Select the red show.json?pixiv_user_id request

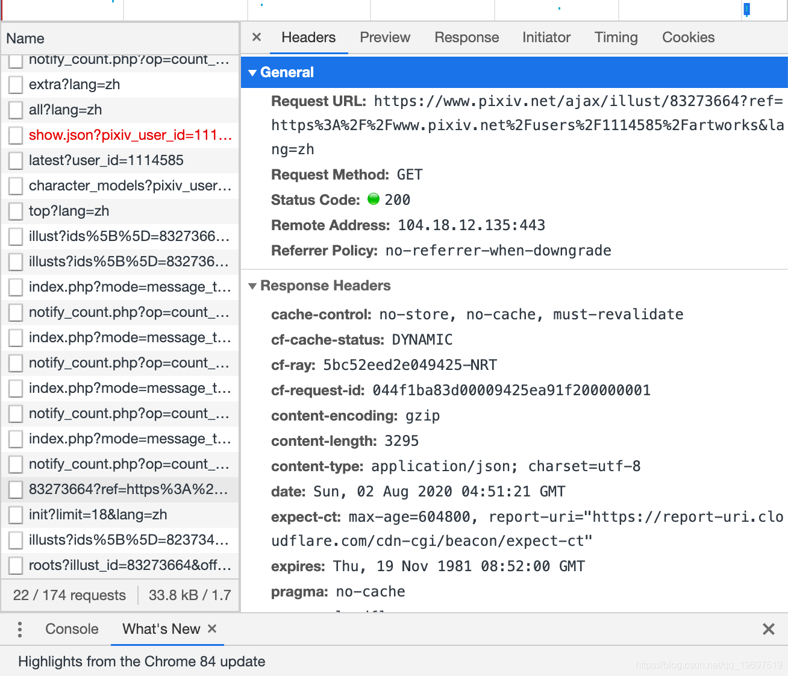(120, 135)
